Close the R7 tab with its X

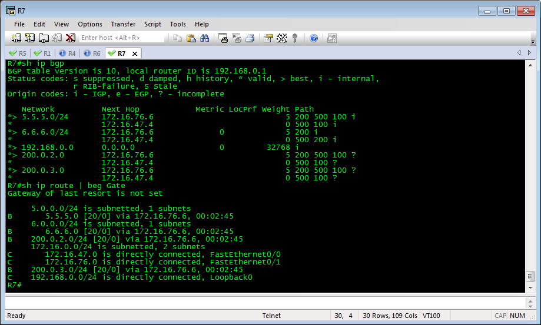(x=135, y=53)
